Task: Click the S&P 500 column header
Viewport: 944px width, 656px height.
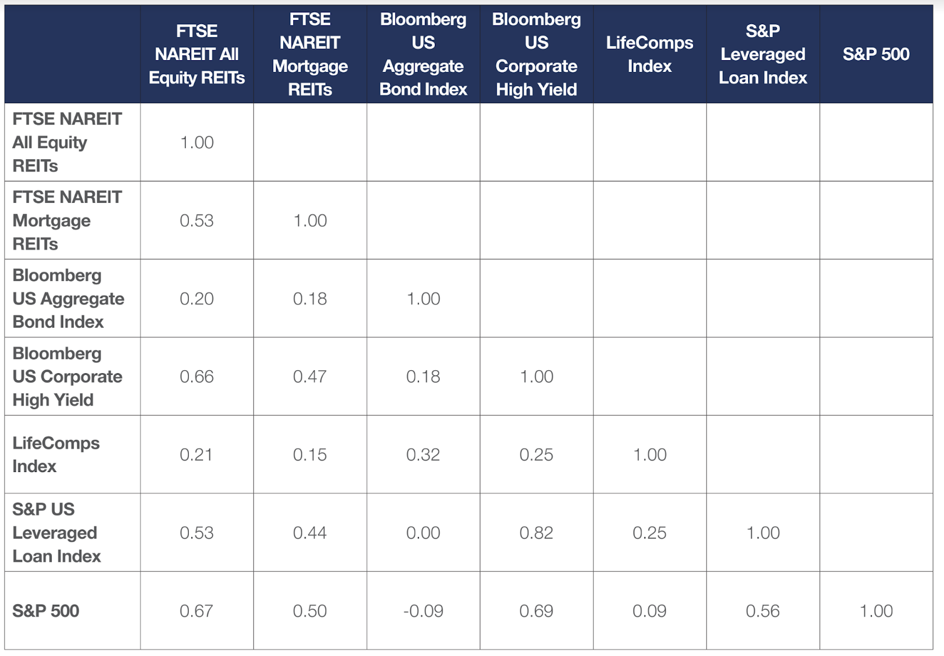Action: 876,54
